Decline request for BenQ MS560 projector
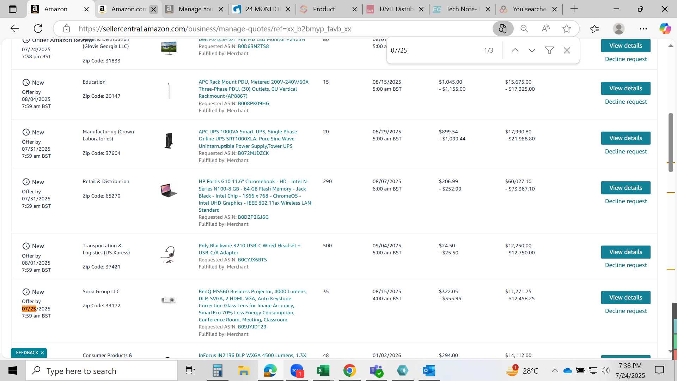 pyautogui.click(x=626, y=311)
